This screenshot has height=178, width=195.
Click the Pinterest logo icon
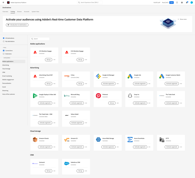[98, 96]
